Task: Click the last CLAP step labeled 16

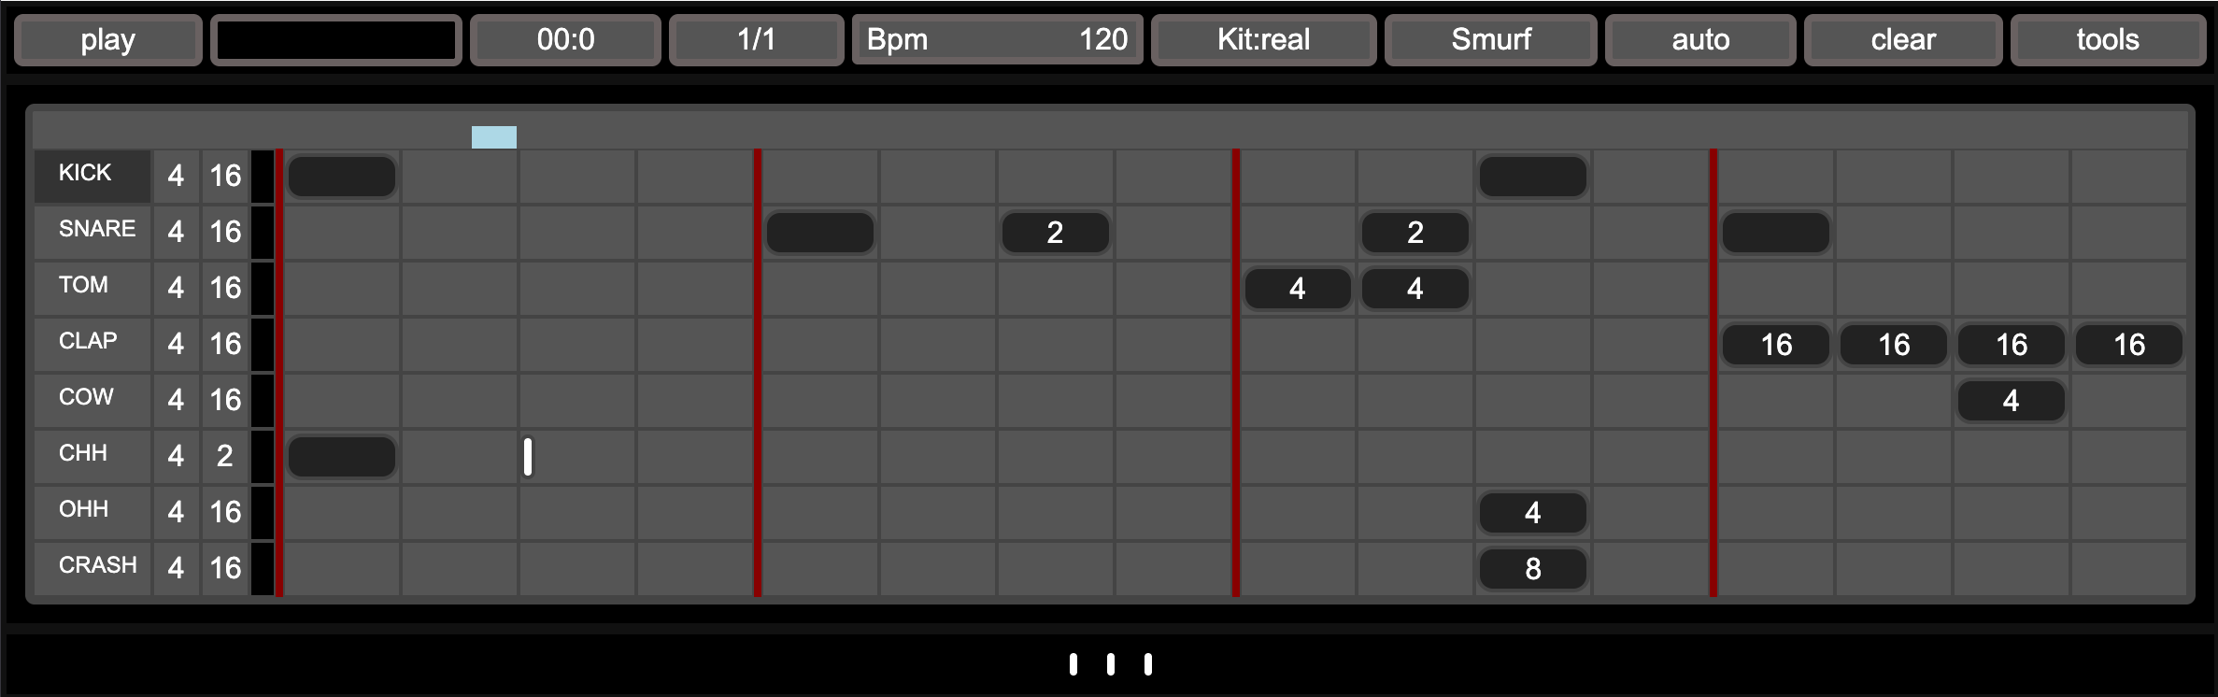Action: pos(2128,345)
